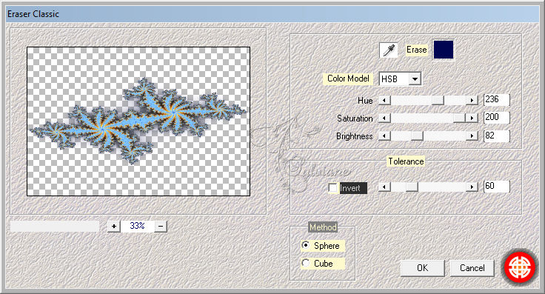Click the Cancel button
545x294 pixels.
[472, 268]
